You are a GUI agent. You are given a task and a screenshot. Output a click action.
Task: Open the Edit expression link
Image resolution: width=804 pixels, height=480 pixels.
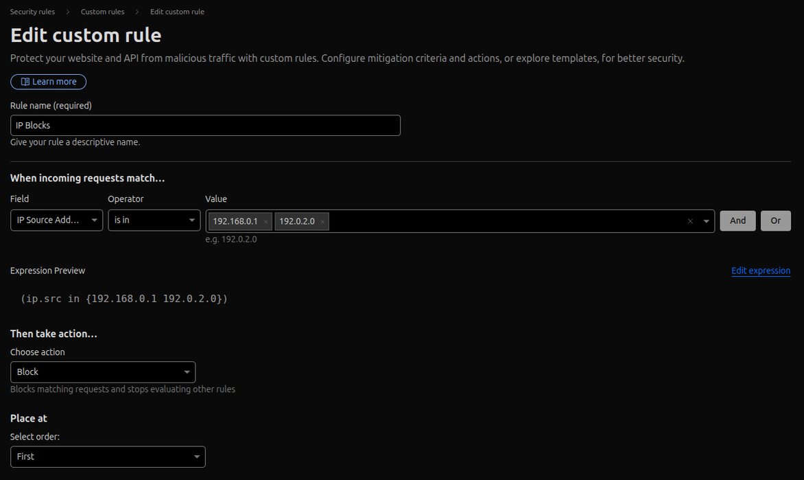(761, 271)
